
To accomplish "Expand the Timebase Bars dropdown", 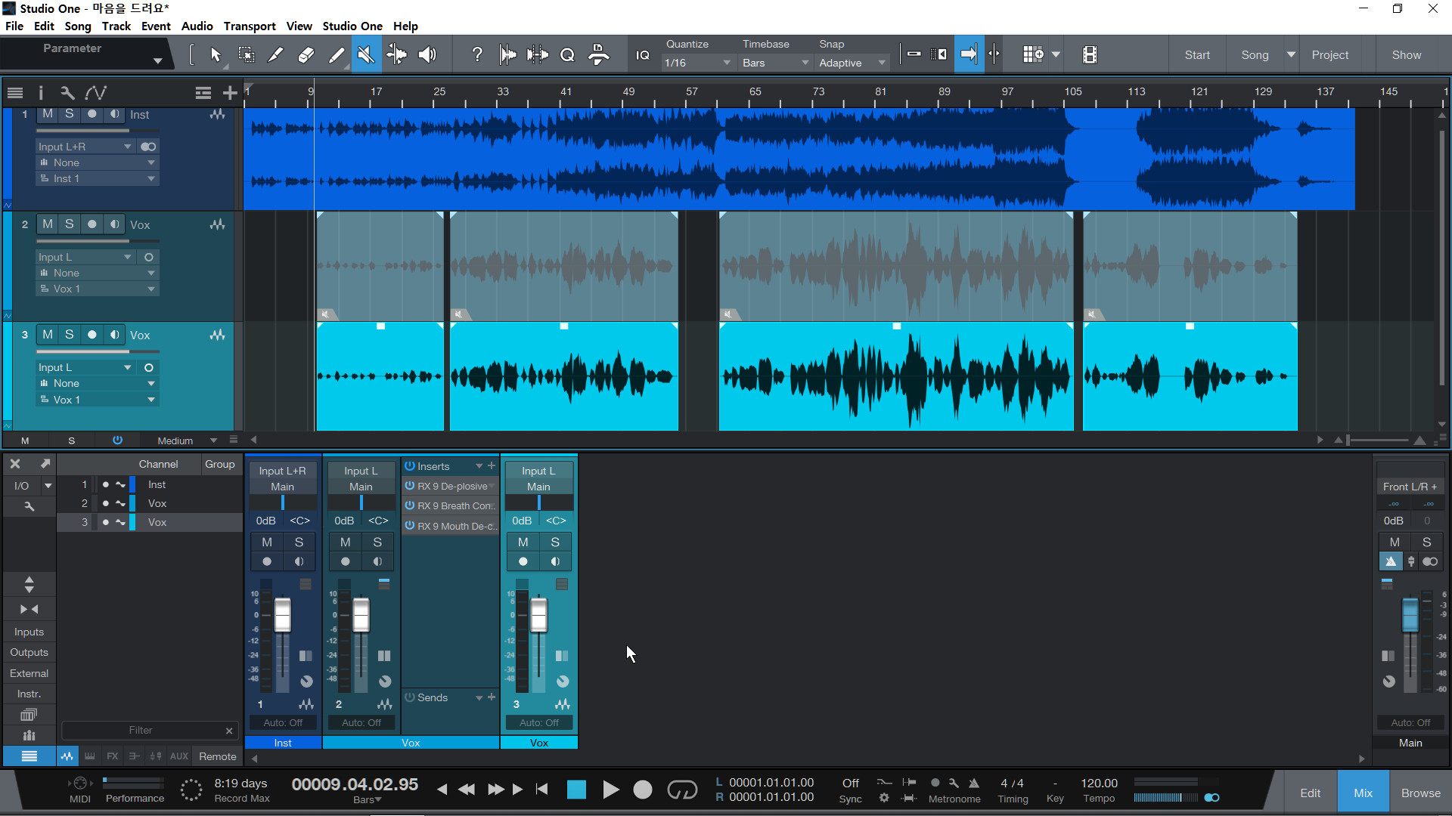I will click(x=775, y=63).
